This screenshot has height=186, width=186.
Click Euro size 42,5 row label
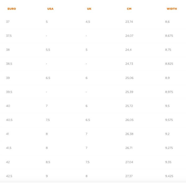(x=9, y=176)
